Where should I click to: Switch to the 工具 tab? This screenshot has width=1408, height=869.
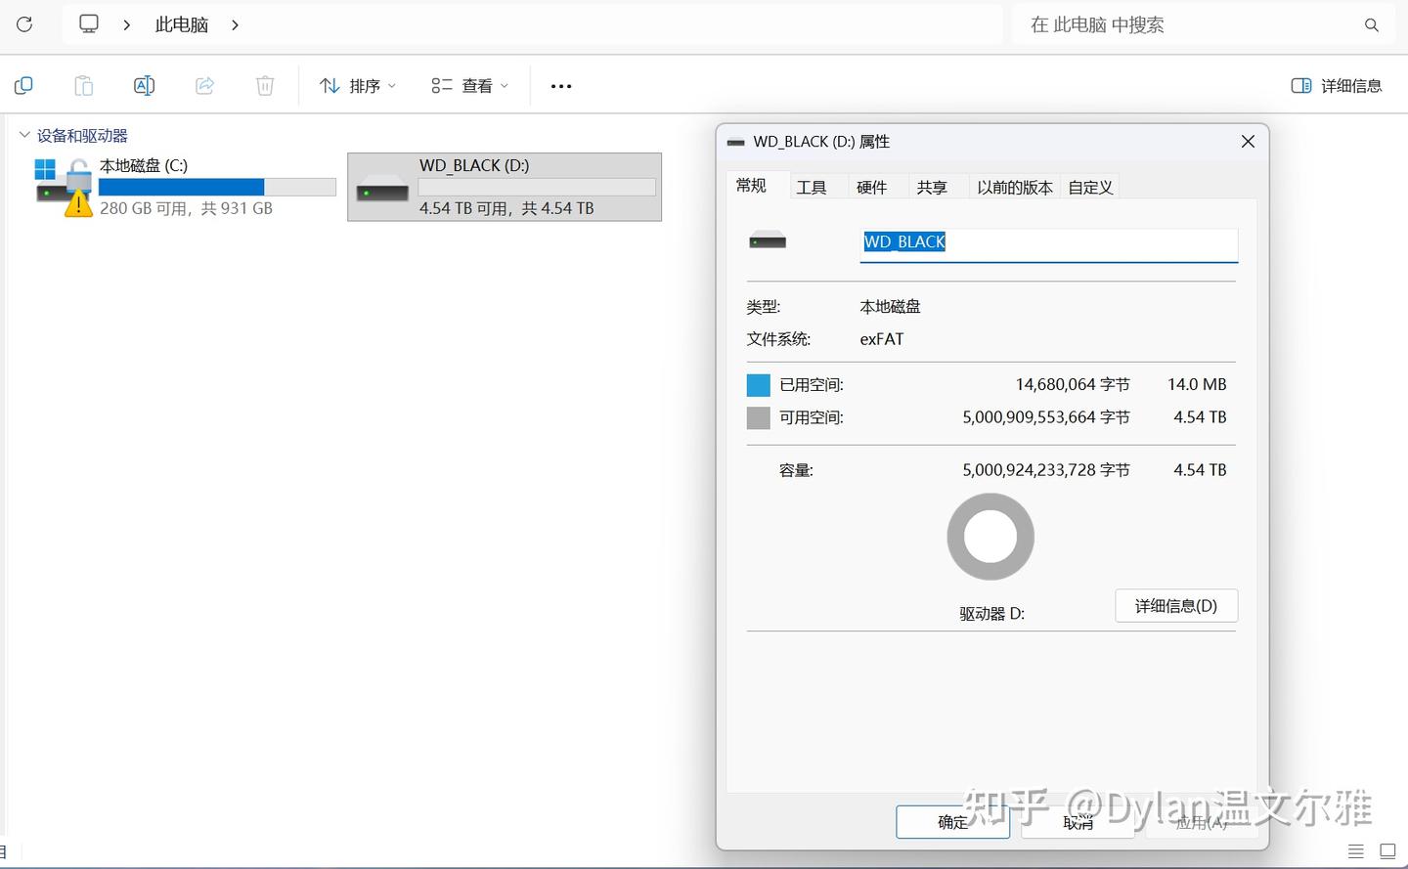[812, 187]
